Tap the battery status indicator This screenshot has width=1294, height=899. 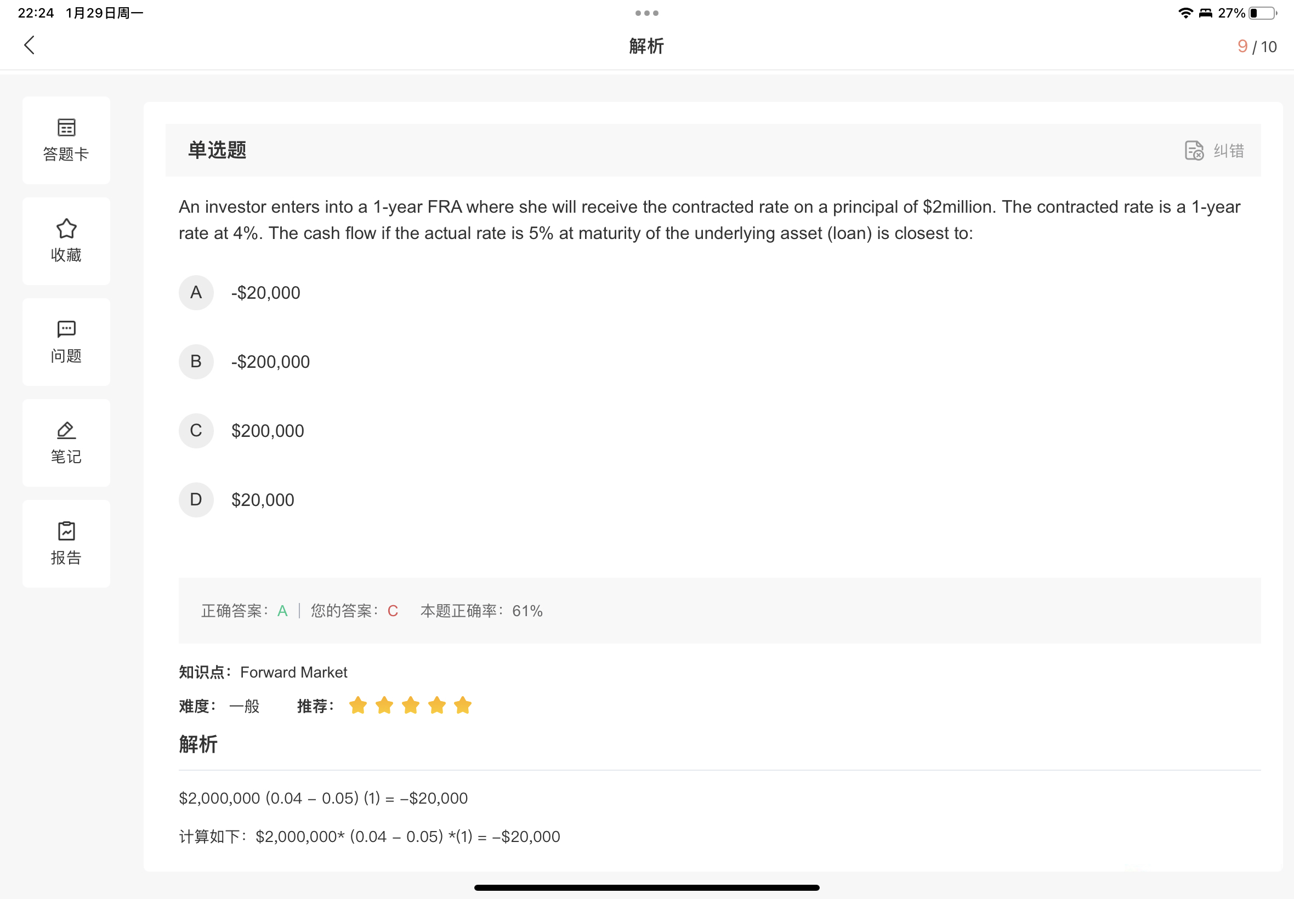(1262, 13)
